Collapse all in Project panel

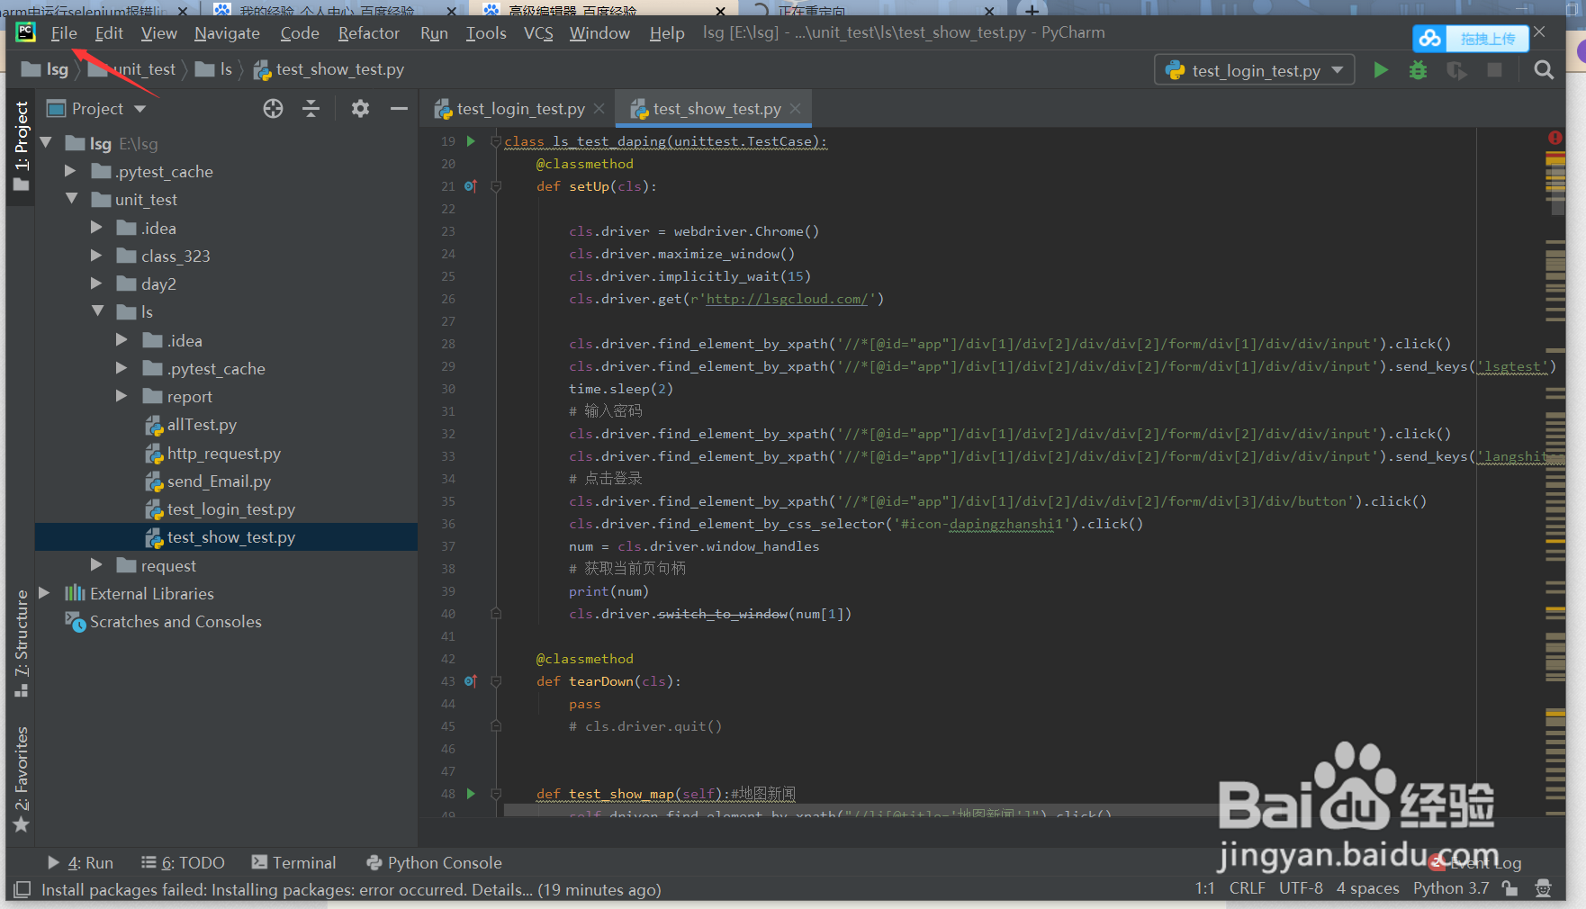click(311, 109)
